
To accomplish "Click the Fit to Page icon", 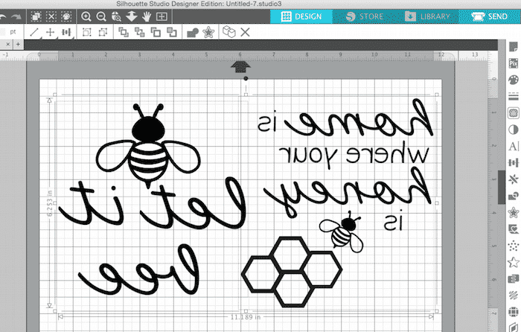I will [162, 16].
